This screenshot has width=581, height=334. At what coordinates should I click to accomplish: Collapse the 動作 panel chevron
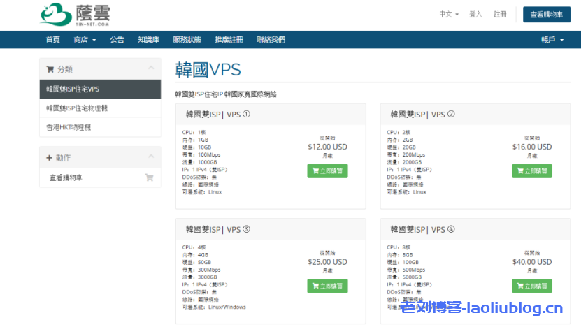(x=150, y=158)
